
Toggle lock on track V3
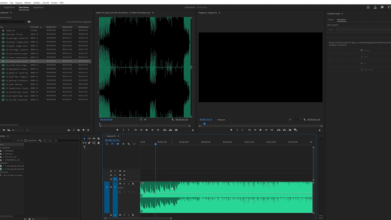pos(111,171)
